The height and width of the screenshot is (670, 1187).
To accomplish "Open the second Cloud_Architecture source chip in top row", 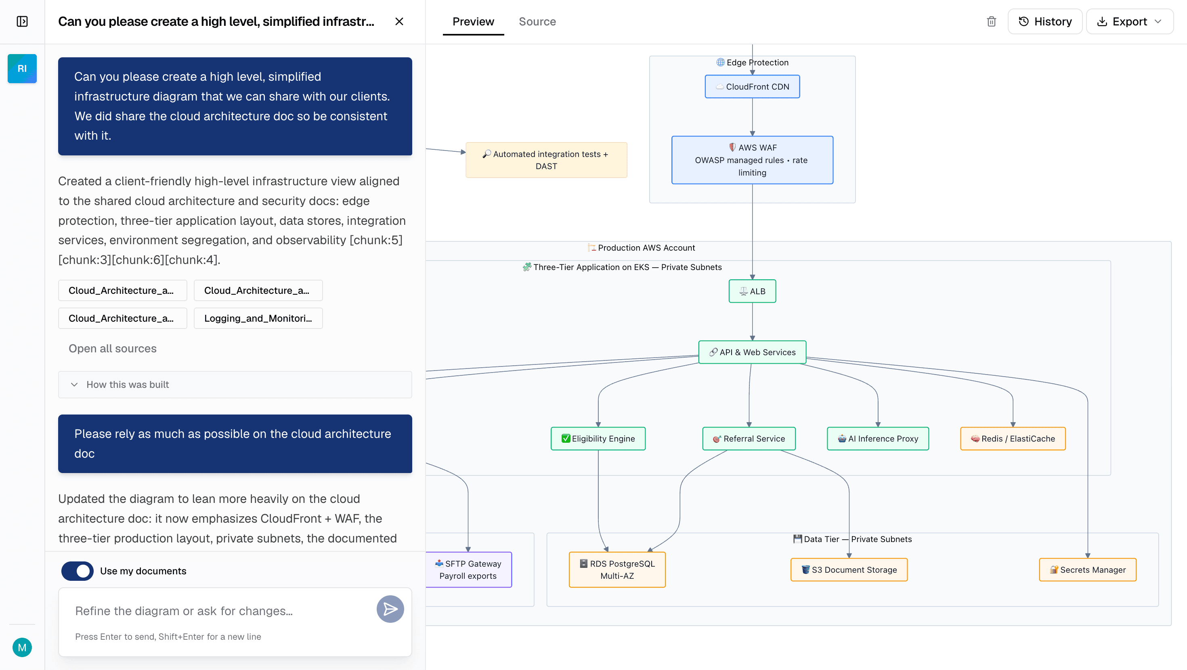I will 258,290.
